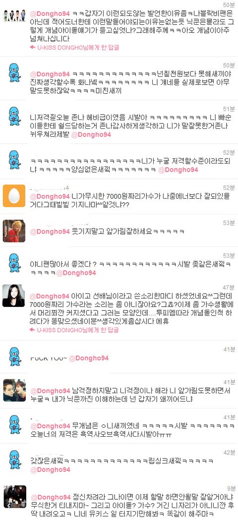
Task: Open the long black hair woman's avatar
Action: click(14, 295)
